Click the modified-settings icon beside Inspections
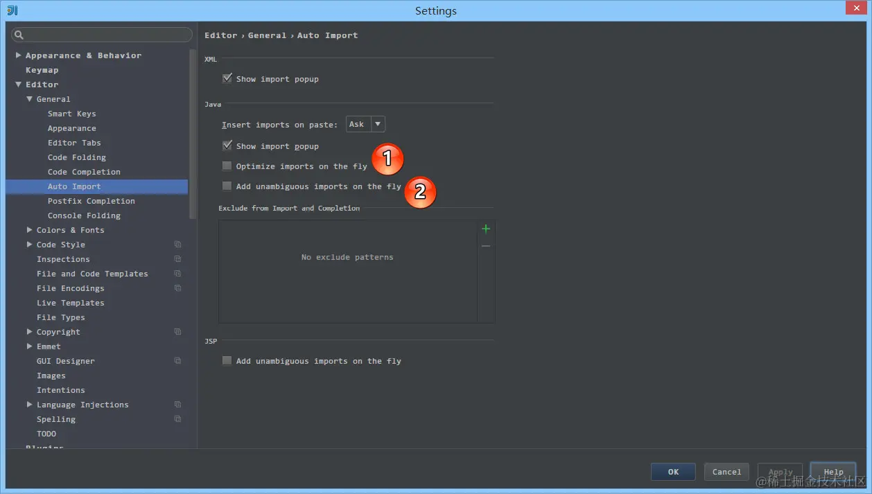 tap(177, 258)
